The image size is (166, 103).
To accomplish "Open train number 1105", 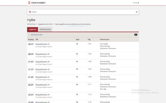I will click(89, 62).
